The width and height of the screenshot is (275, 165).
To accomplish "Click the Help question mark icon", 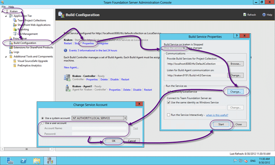I will point(264,15).
